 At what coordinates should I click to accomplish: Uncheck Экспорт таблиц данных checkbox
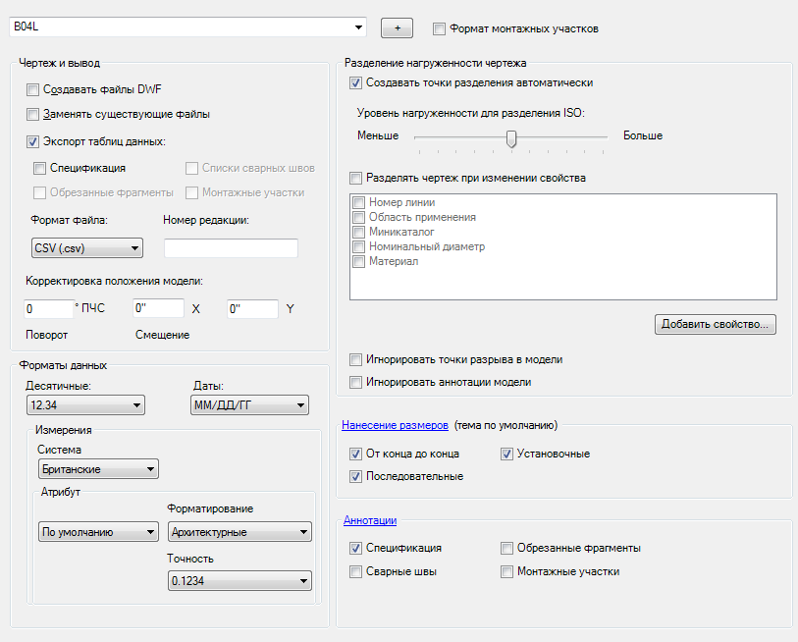pyautogui.click(x=34, y=141)
